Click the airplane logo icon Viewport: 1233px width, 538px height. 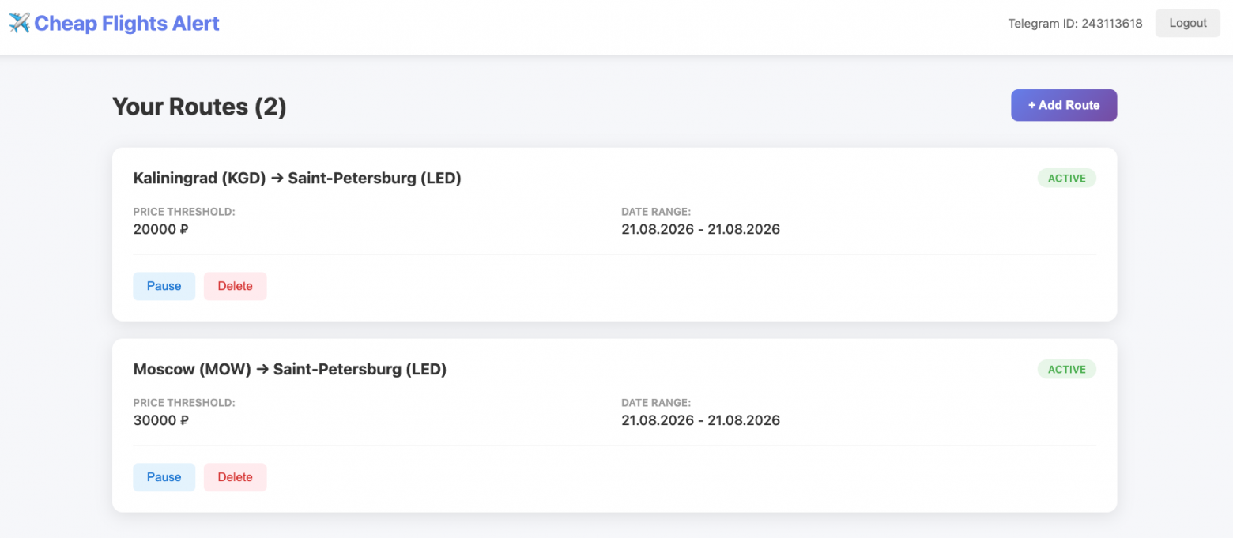point(20,24)
